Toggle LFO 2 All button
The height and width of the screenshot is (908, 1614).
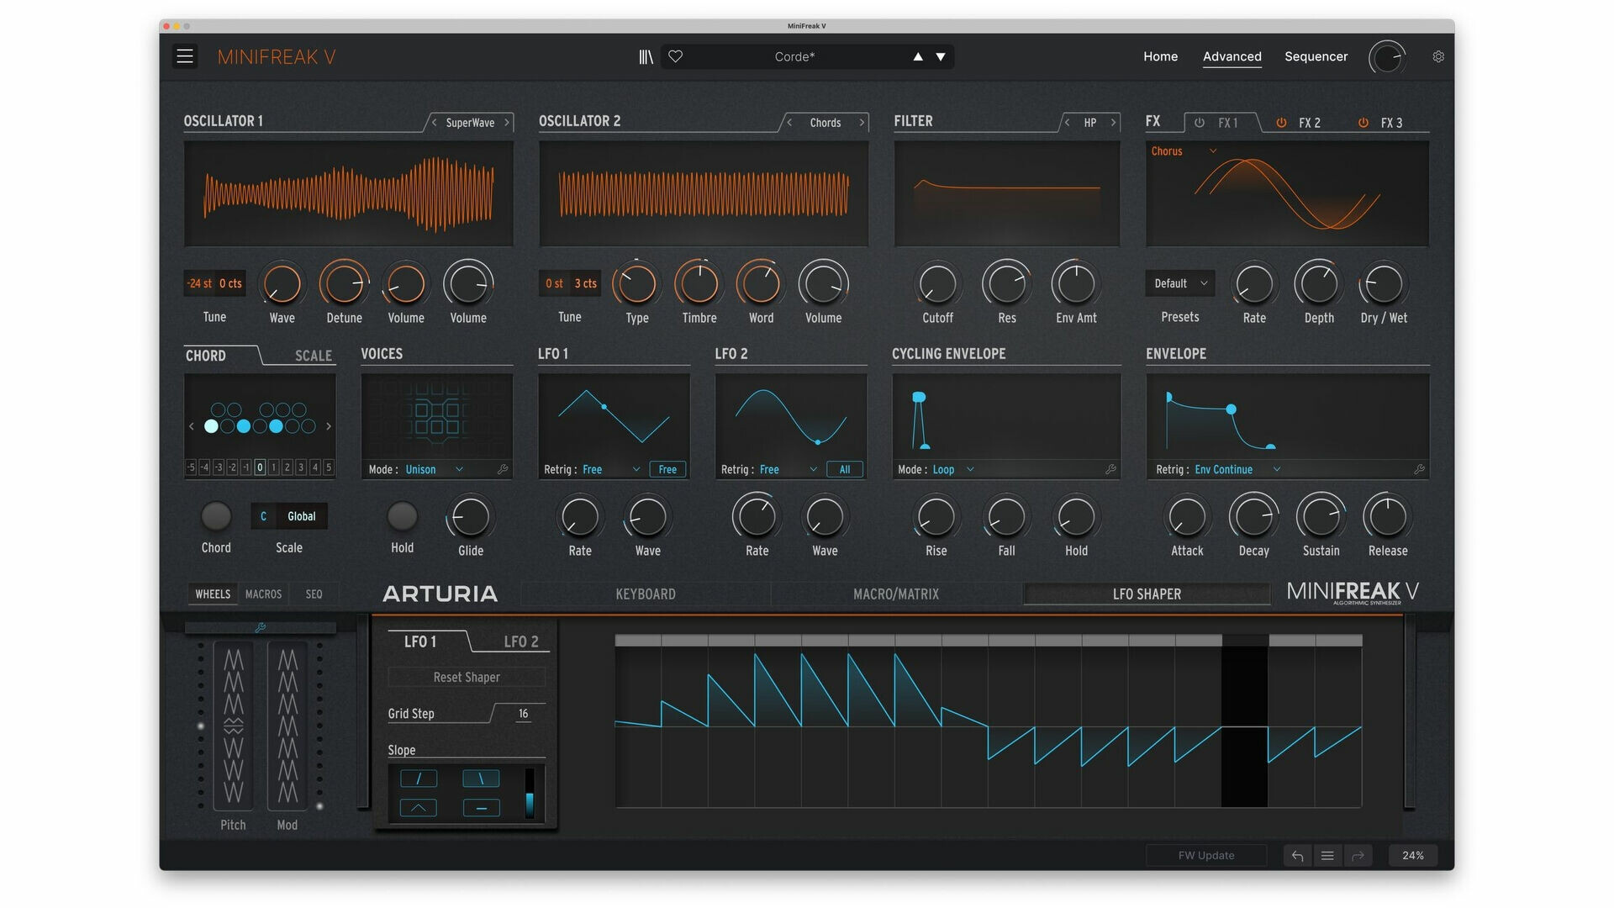click(845, 470)
